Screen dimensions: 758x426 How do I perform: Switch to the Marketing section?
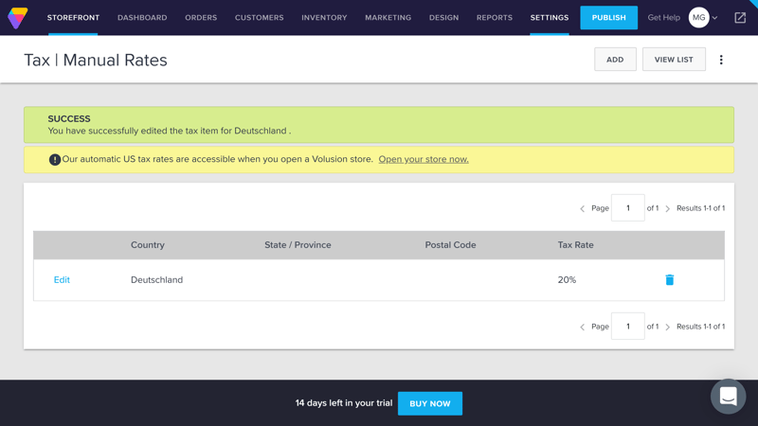388,17
